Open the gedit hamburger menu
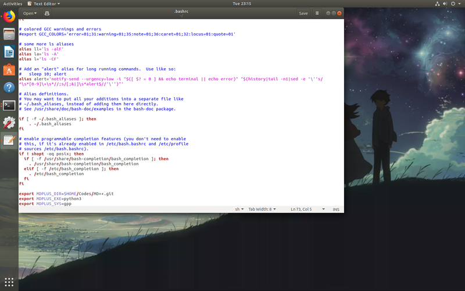Screen dimensions: 465x291 tap(317, 13)
